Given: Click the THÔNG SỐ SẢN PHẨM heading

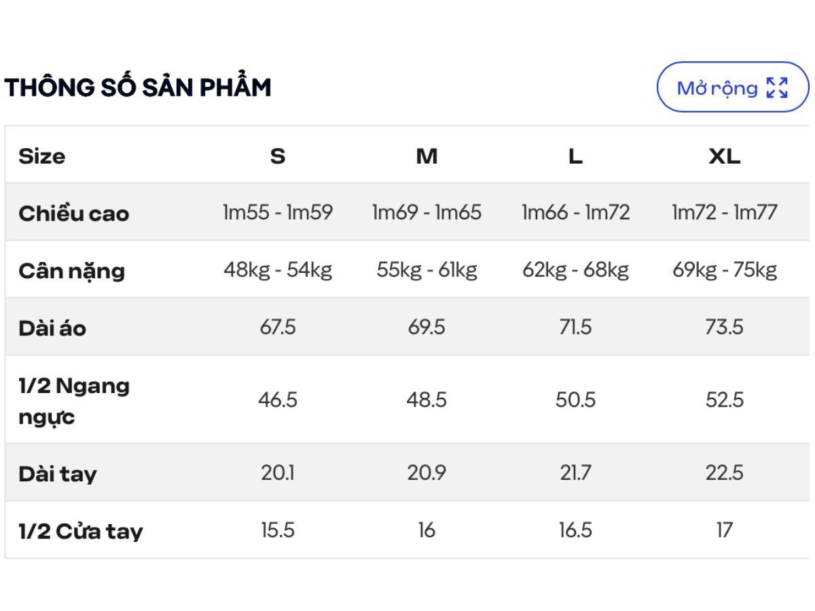Looking at the screenshot, I should click(138, 88).
